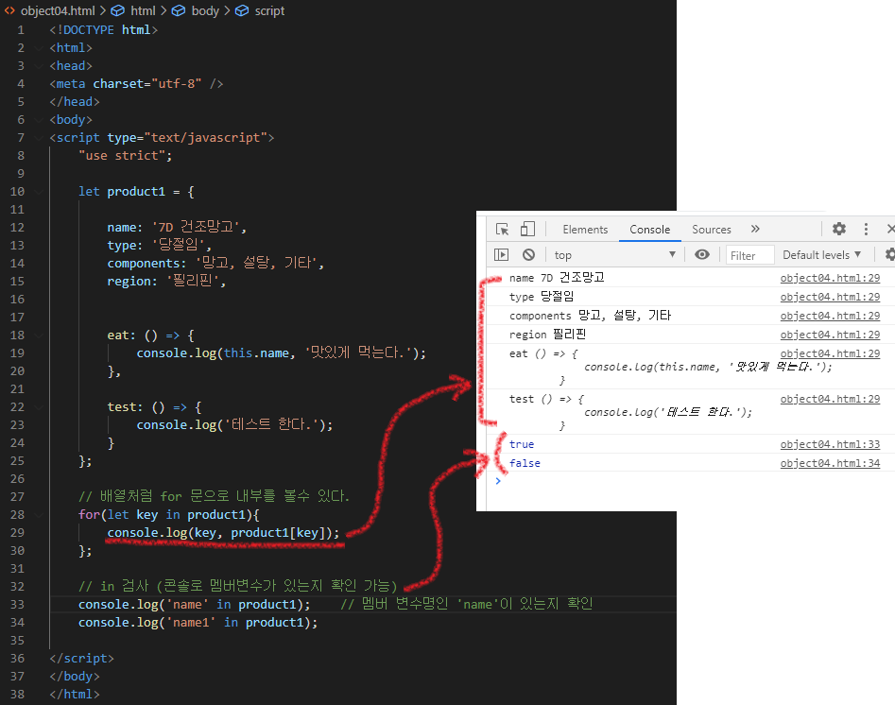Click the eat function output in console
Screen dimensions: 895x705
(671, 367)
